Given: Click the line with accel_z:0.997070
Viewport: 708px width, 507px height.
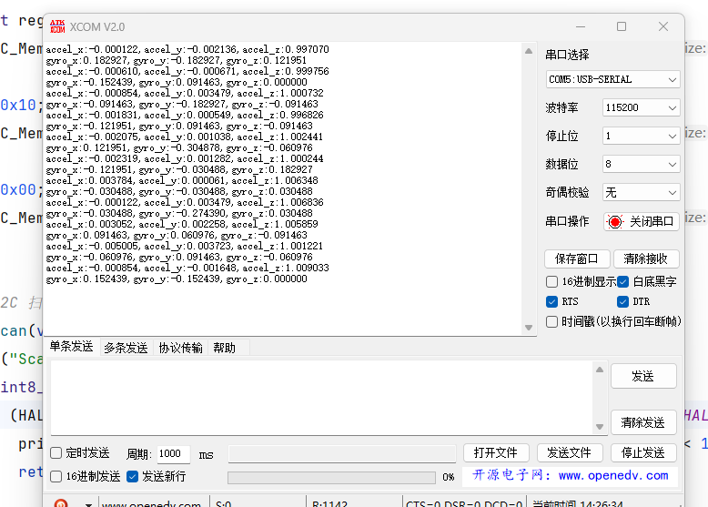Looking at the screenshot, I should point(187,49).
